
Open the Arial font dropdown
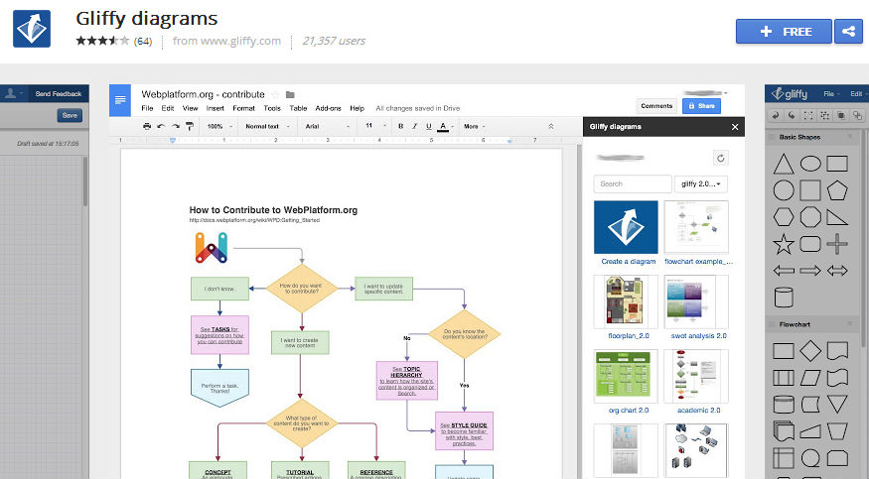[328, 126]
